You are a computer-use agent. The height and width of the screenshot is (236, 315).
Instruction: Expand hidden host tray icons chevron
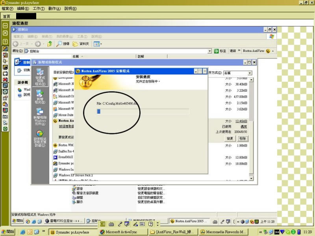[x=261, y=232]
